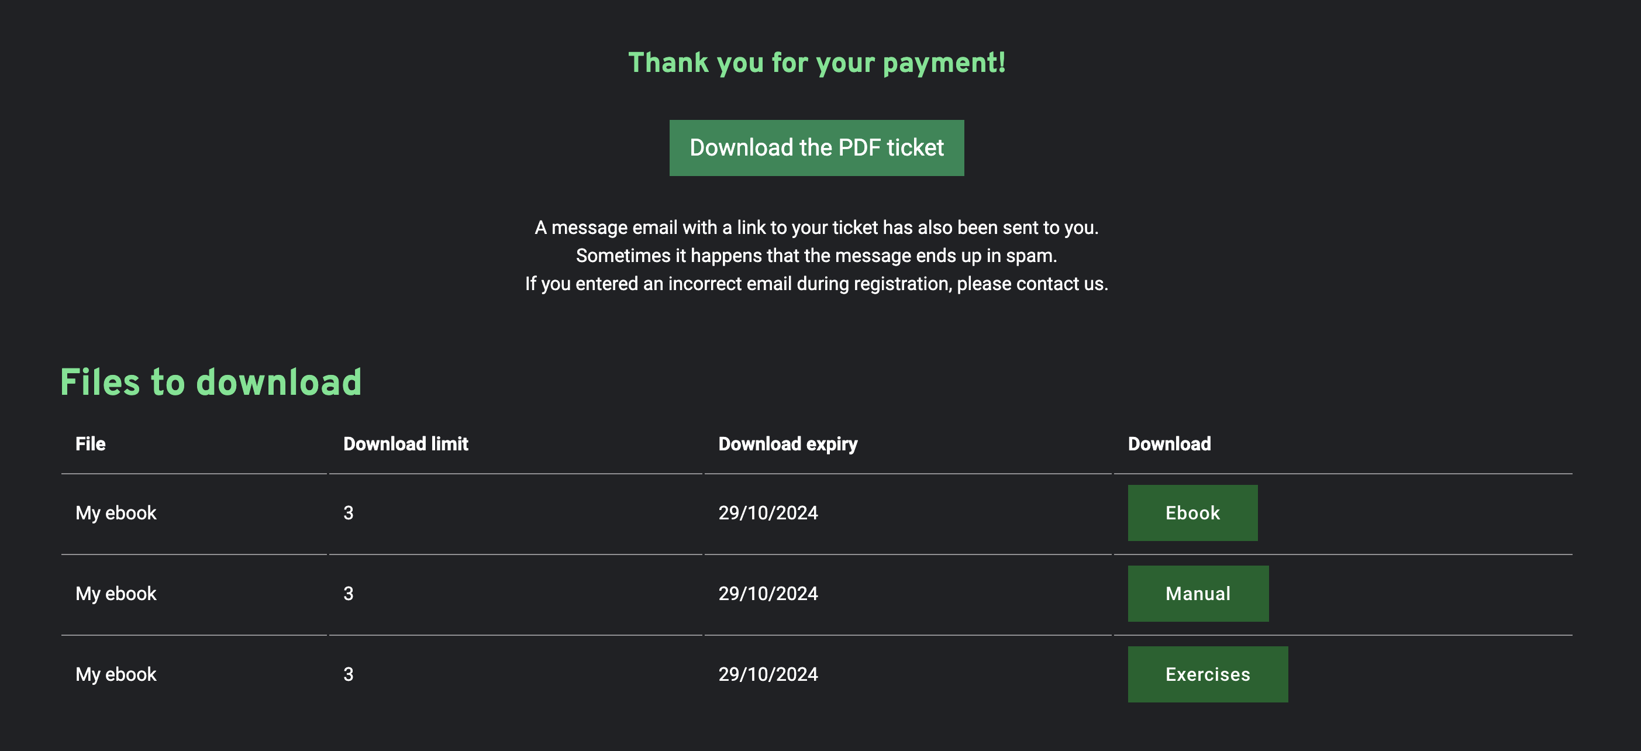Image resolution: width=1641 pixels, height=751 pixels.
Task: Click download limit 3 in Exercises row
Action: (349, 674)
